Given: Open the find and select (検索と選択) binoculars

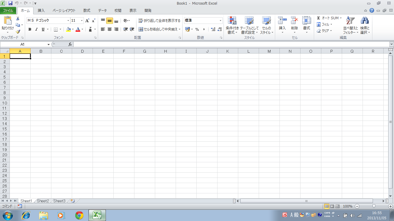Looking at the screenshot, I should (365, 21).
